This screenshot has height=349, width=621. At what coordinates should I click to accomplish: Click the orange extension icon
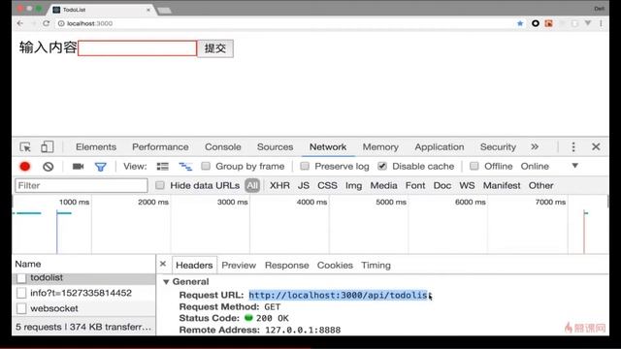coord(548,23)
